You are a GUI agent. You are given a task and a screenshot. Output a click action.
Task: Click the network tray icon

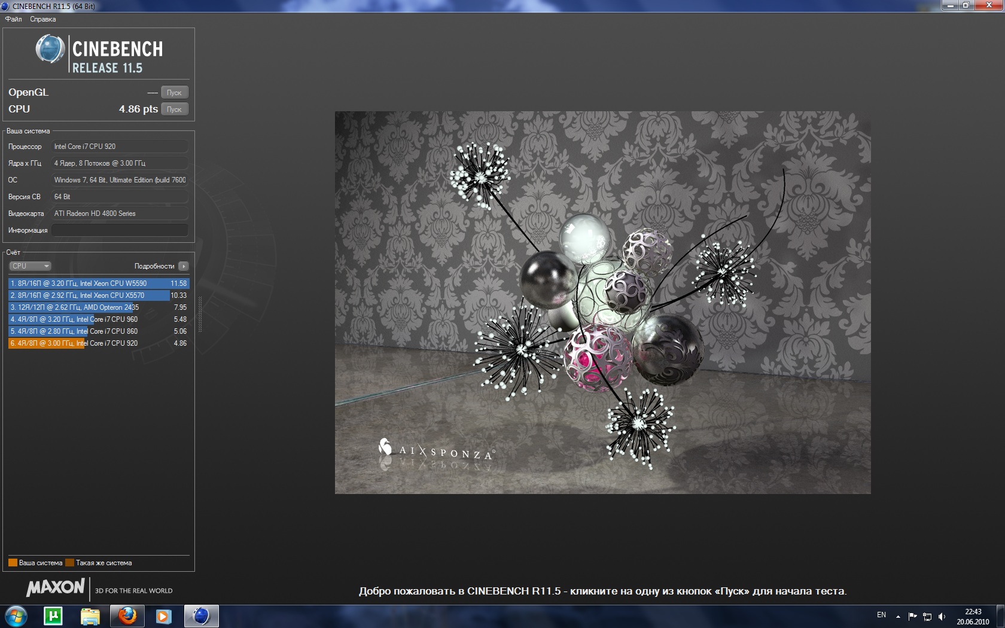pos(927,616)
